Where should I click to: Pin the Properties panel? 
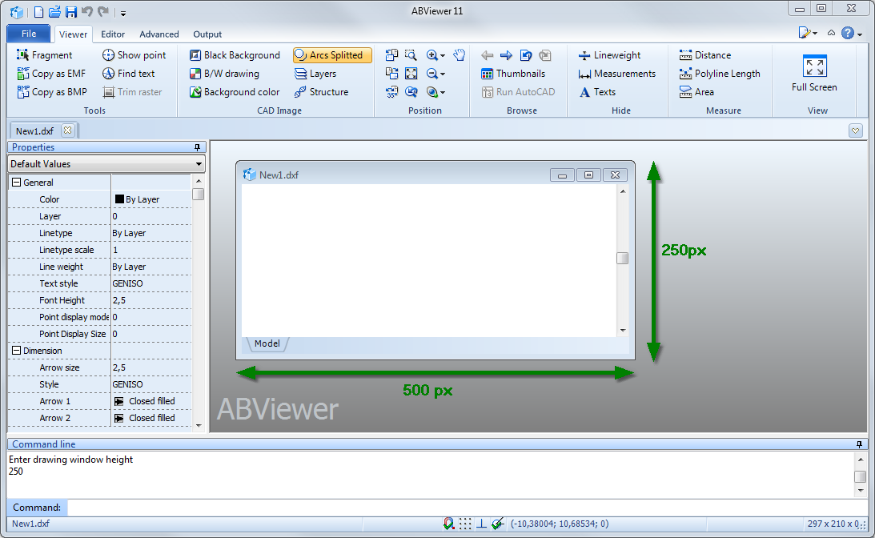click(x=197, y=147)
